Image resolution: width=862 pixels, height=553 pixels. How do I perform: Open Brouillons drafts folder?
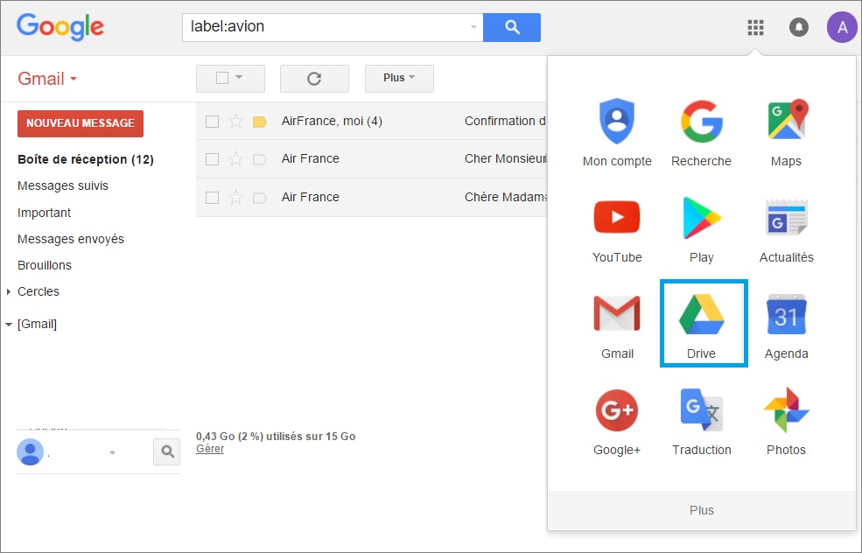click(x=45, y=265)
